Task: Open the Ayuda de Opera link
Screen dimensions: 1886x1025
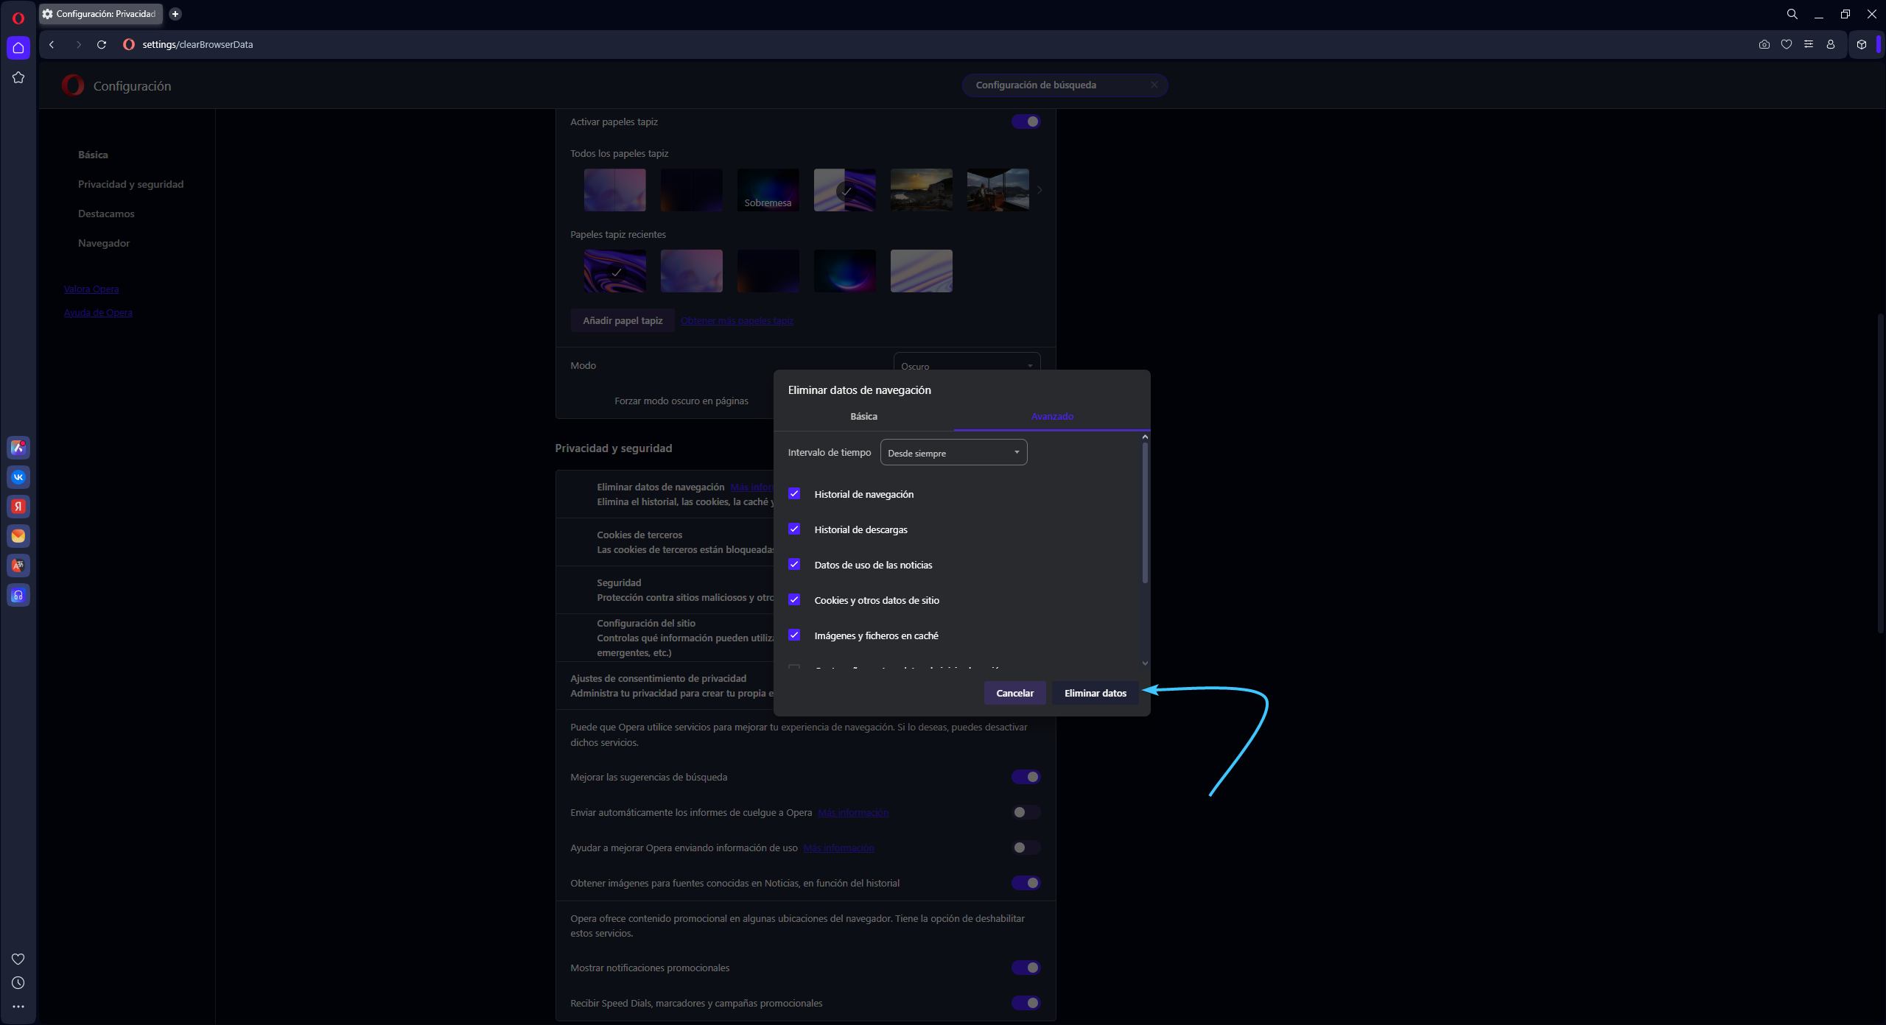Action: (98, 312)
